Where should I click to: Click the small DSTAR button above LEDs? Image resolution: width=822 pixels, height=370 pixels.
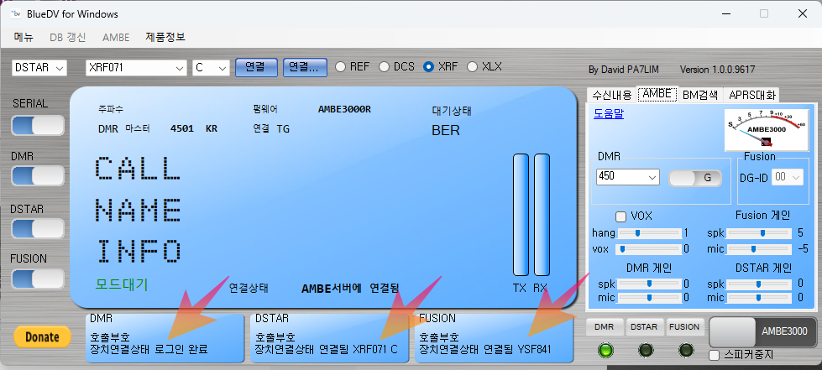point(646,326)
